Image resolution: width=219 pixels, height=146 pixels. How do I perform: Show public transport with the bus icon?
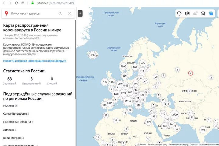203,13
